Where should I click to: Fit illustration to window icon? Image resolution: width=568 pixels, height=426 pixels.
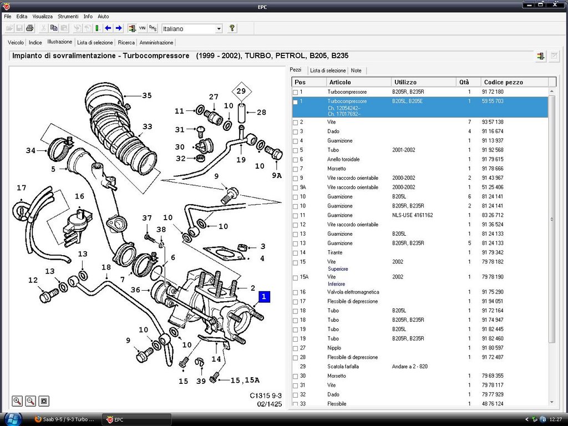44,400
